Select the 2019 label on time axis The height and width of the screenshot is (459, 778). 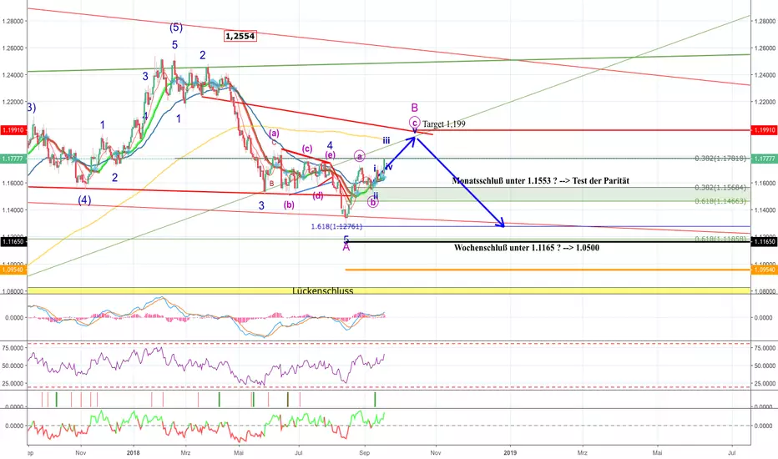[510, 452]
